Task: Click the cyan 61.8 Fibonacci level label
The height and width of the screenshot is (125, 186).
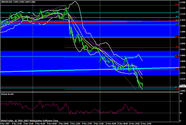Action: click(177, 24)
